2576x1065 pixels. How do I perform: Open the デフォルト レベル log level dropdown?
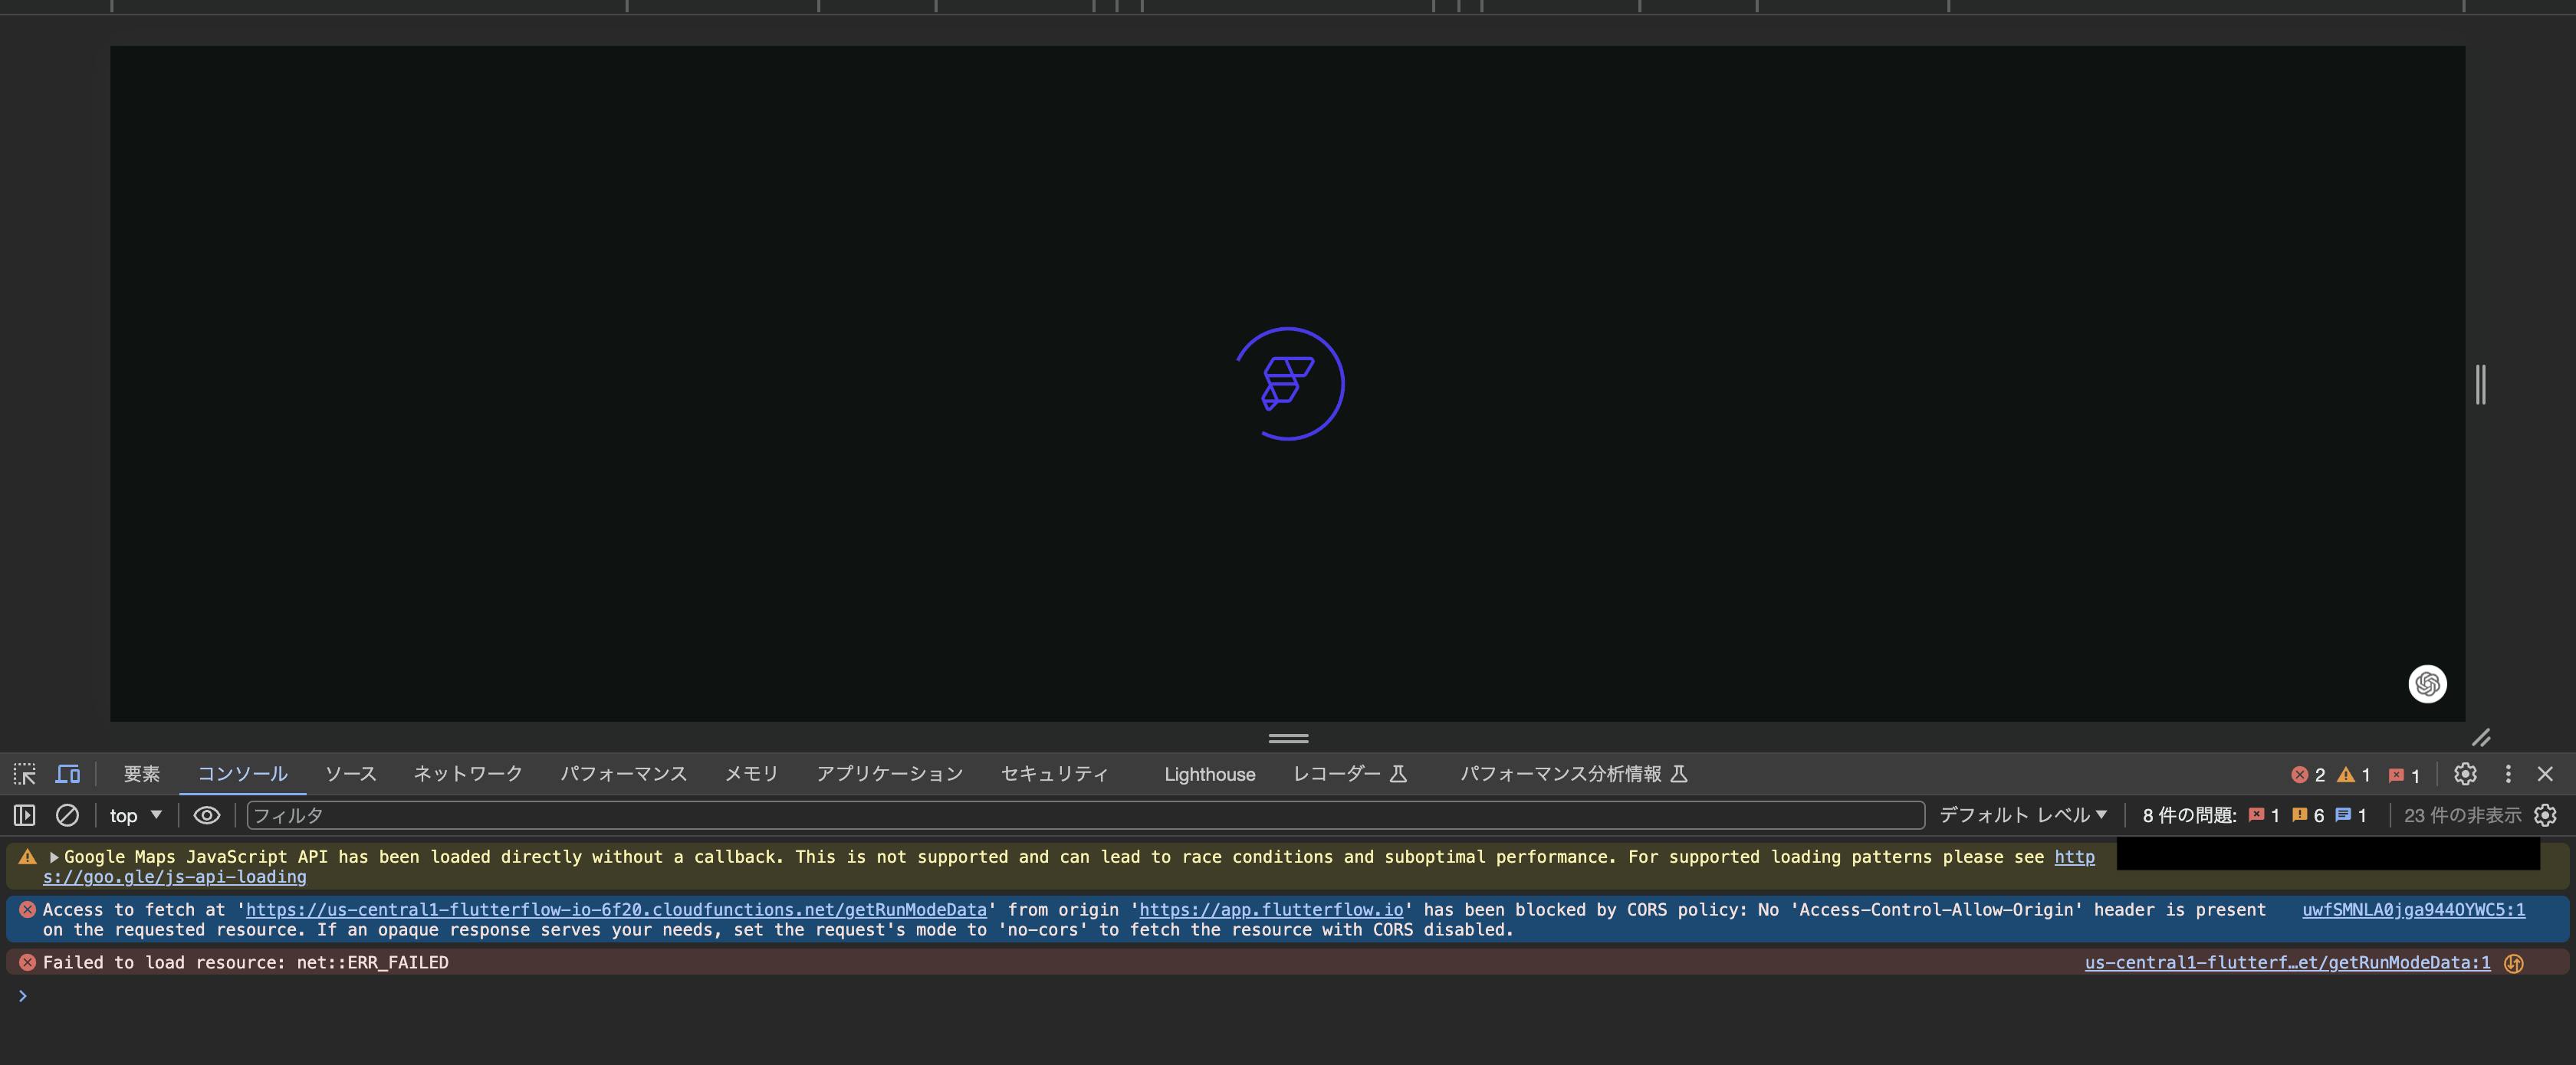point(2022,815)
